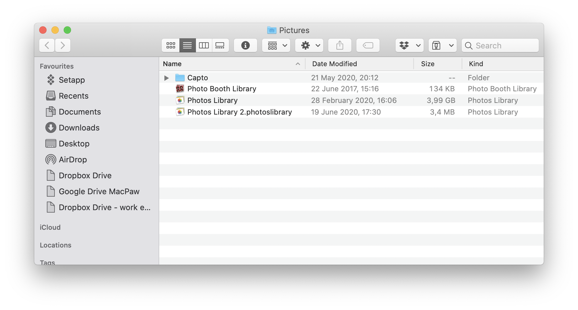Open the action gear menu
The height and width of the screenshot is (310, 578).
click(309, 45)
